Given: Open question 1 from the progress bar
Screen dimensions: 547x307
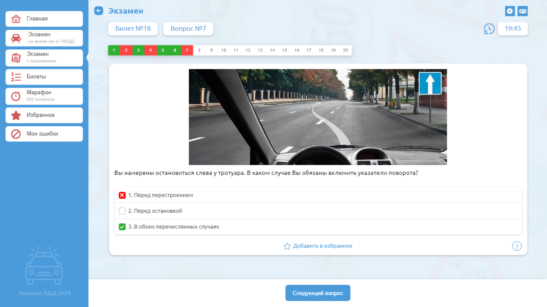Looking at the screenshot, I should coord(114,50).
